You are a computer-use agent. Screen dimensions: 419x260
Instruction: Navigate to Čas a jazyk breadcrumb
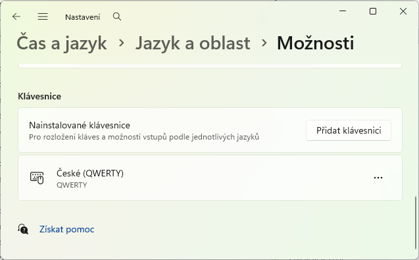click(62, 43)
